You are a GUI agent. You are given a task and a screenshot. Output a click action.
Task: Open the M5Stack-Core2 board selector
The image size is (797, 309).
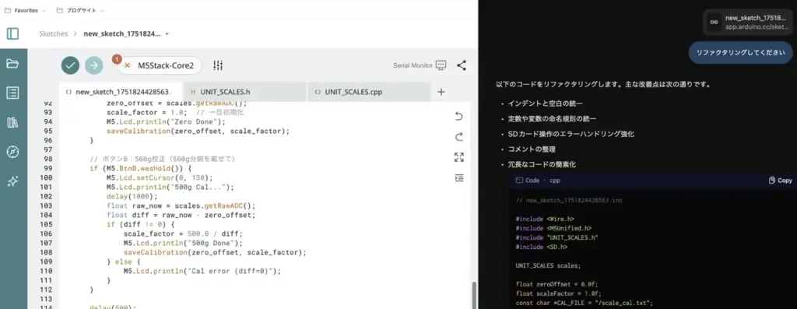(160, 65)
